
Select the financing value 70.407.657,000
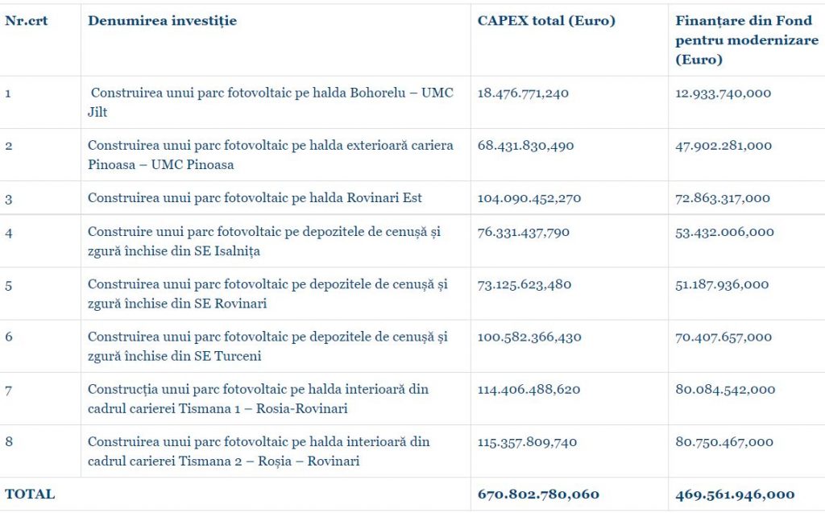tap(724, 337)
